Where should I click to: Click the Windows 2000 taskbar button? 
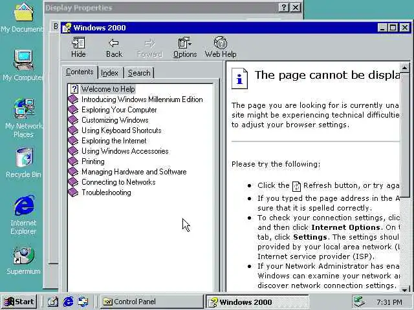[257, 302]
